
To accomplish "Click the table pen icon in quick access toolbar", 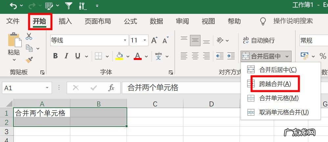I will [x=49, y=6].
